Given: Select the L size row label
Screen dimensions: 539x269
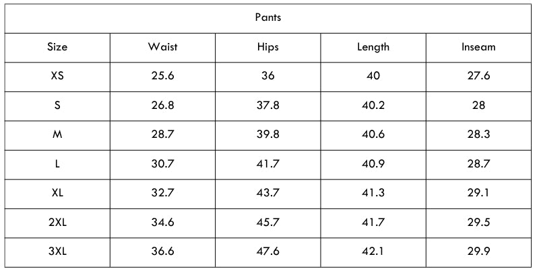Looking at the screenshot, I should [x=57, y=163].
